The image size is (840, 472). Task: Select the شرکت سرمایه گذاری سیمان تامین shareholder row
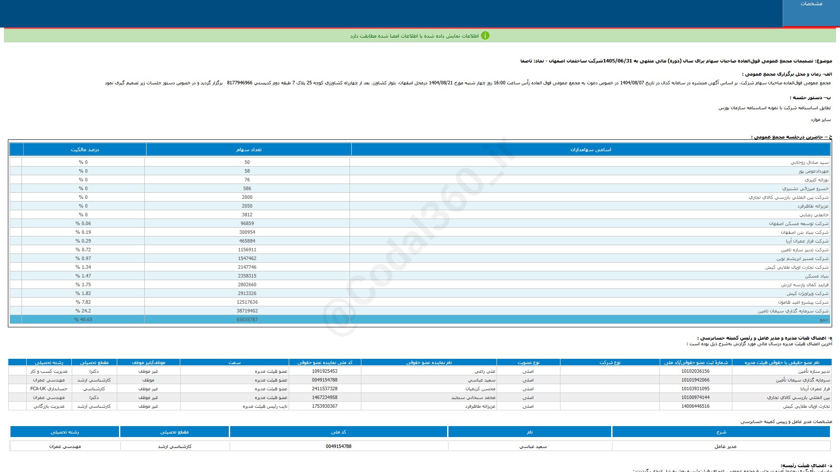tap(793, 311)
